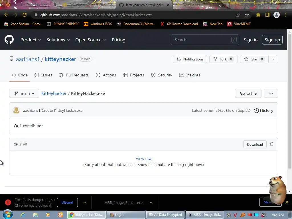
Task: Switch to the Issues tab
Action: [43, 75]
